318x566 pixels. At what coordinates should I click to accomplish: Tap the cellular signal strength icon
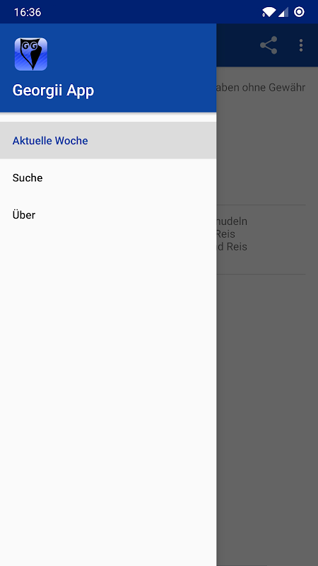point(283,12)
